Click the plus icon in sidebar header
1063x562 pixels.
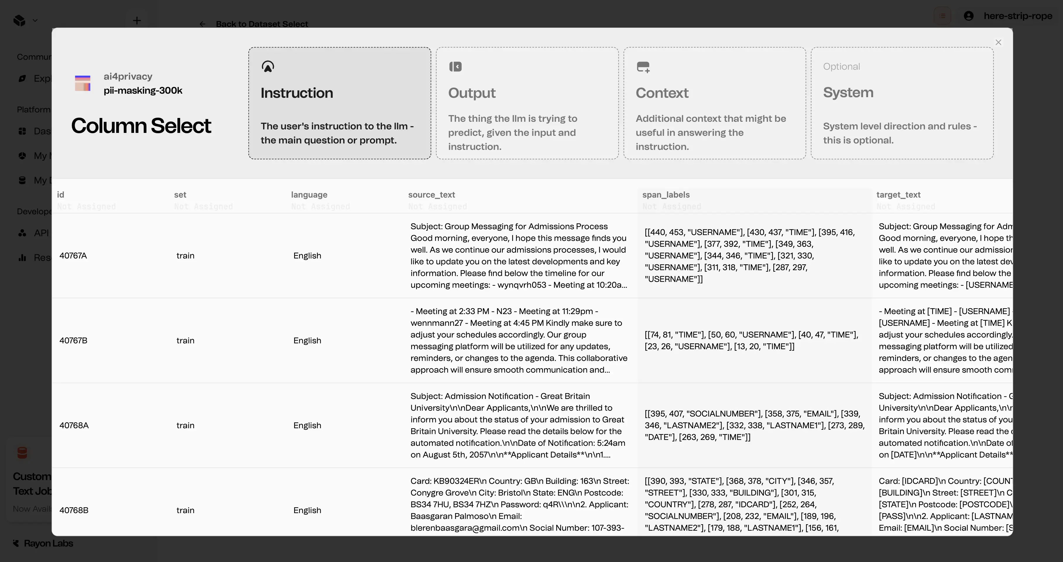tap(137, 20)
